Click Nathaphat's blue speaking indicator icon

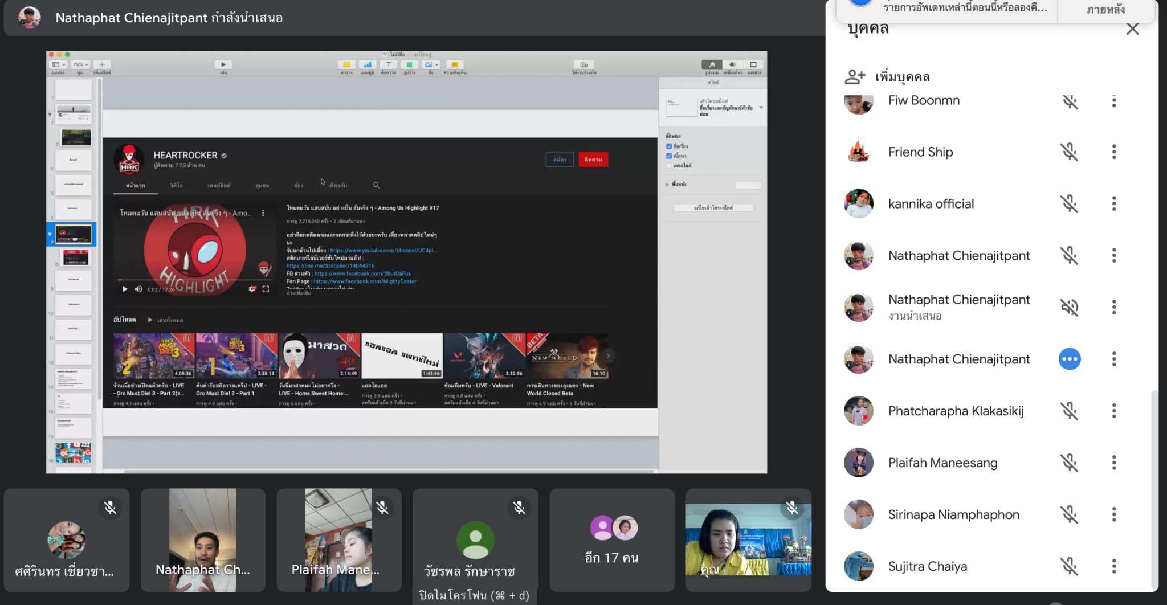coord(1070,359)
